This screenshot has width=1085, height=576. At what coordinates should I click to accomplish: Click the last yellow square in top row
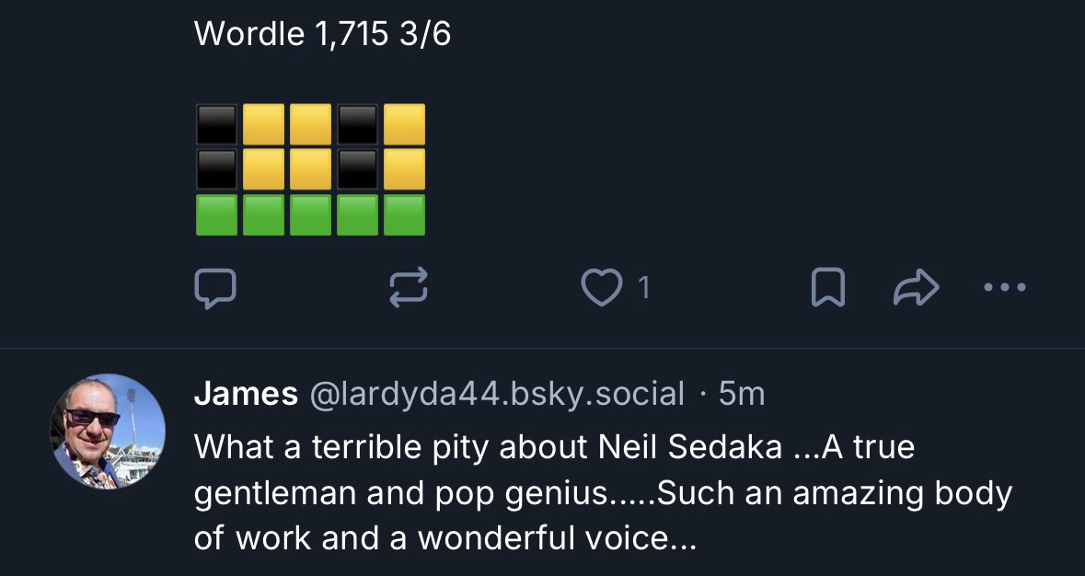[x=405, y=124]
